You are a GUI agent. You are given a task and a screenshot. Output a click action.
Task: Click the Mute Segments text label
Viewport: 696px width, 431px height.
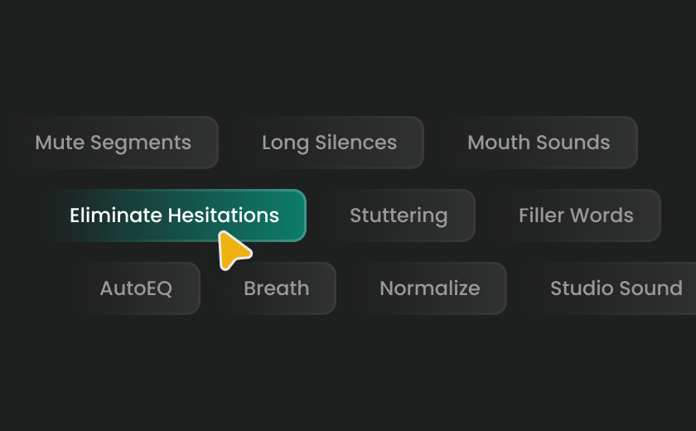[x=114, y=143]
